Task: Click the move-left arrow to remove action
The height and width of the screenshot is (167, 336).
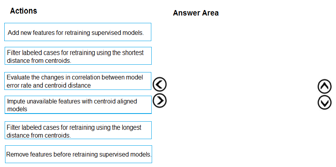Action: pos(160,84)
